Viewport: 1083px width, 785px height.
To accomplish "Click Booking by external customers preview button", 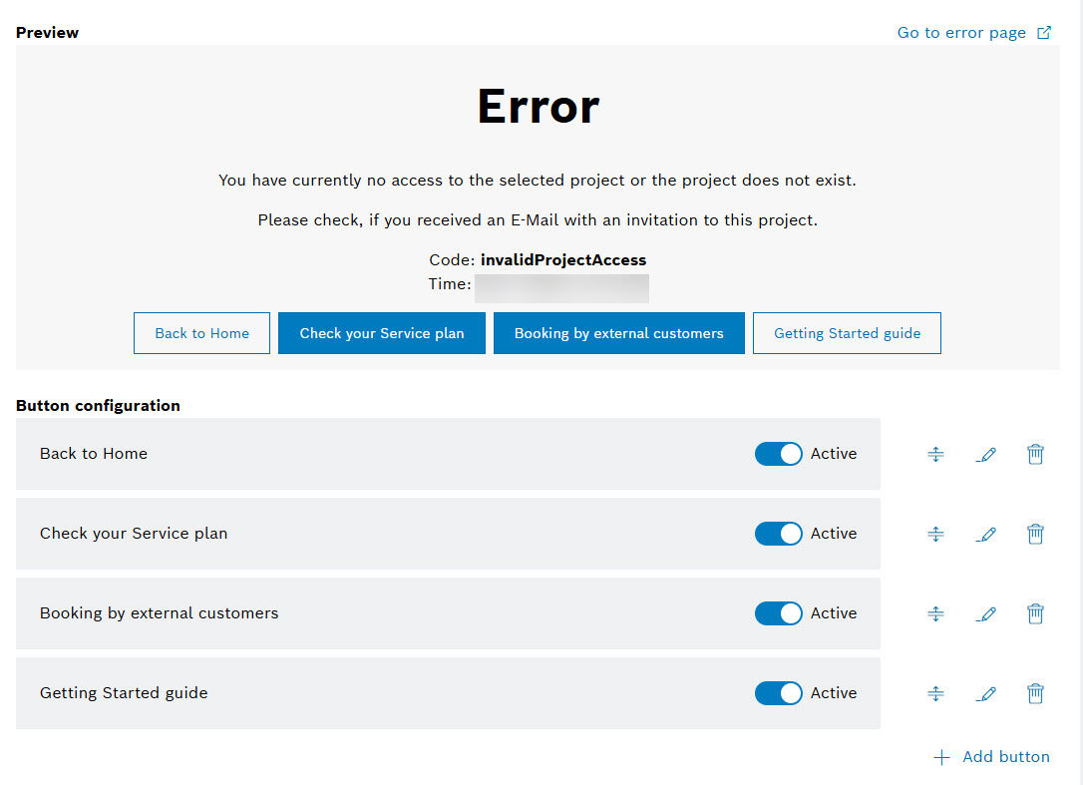I will (618, 334).
